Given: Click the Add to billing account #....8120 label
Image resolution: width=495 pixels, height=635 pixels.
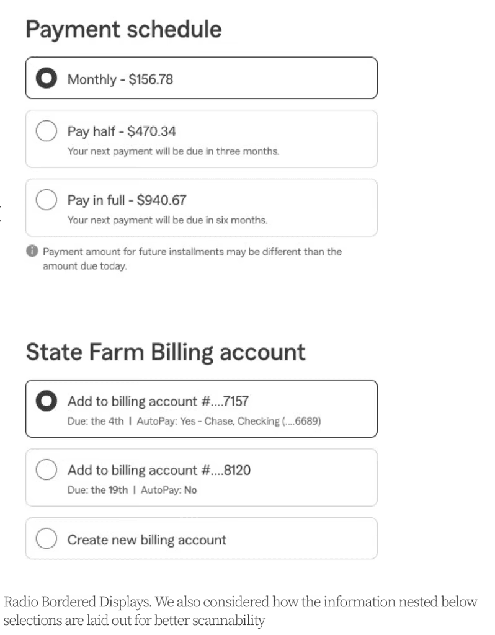Looking at the screenshot, I should point(159,470).
